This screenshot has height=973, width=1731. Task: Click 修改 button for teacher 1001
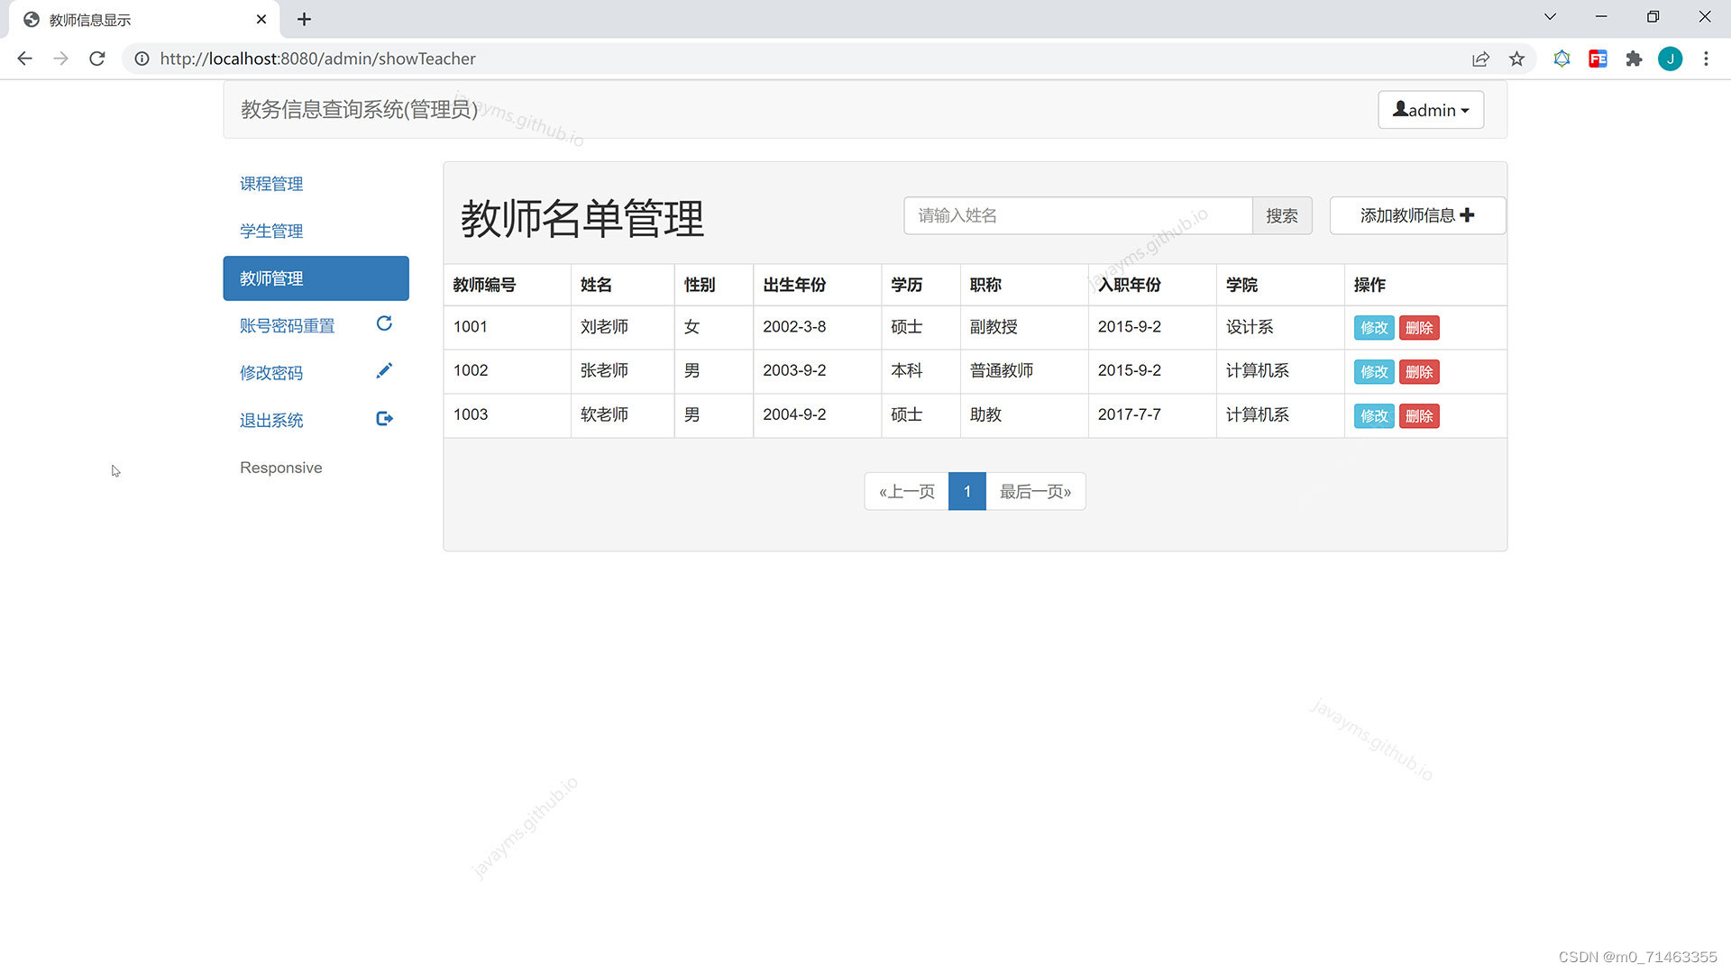click(x=1373, y=328)
